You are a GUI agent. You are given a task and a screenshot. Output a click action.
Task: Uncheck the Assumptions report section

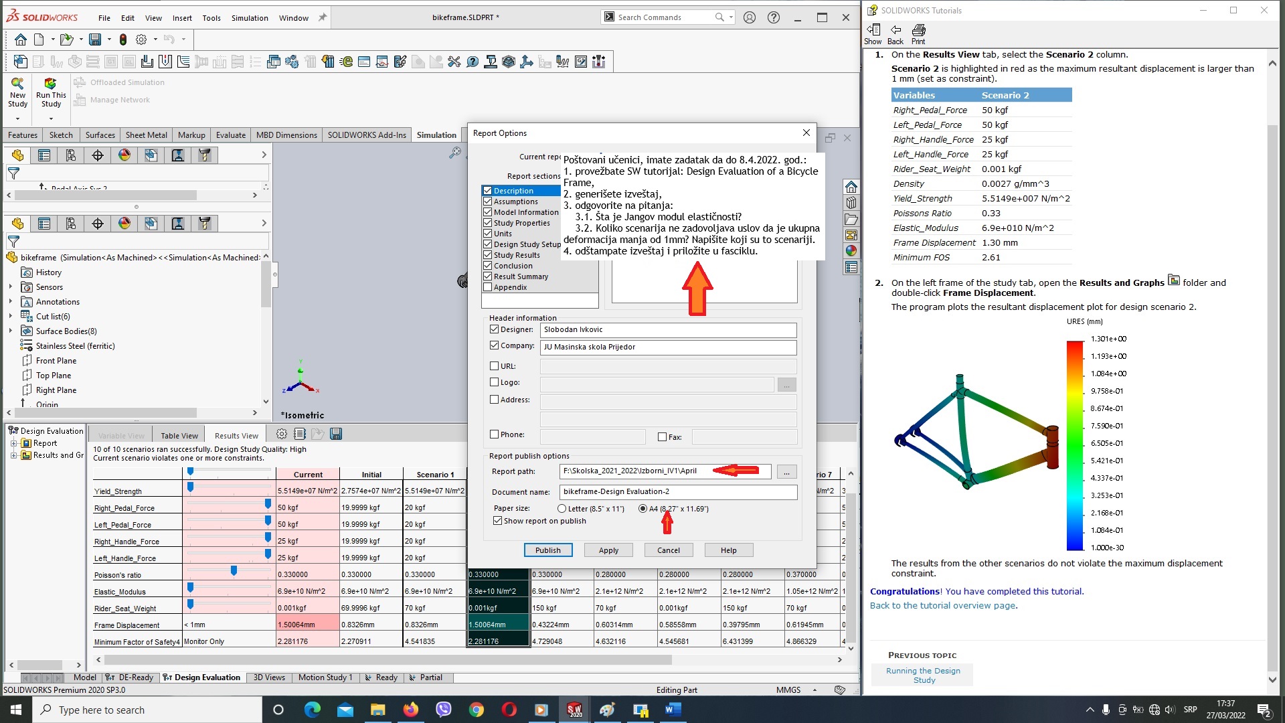point(487,202)
